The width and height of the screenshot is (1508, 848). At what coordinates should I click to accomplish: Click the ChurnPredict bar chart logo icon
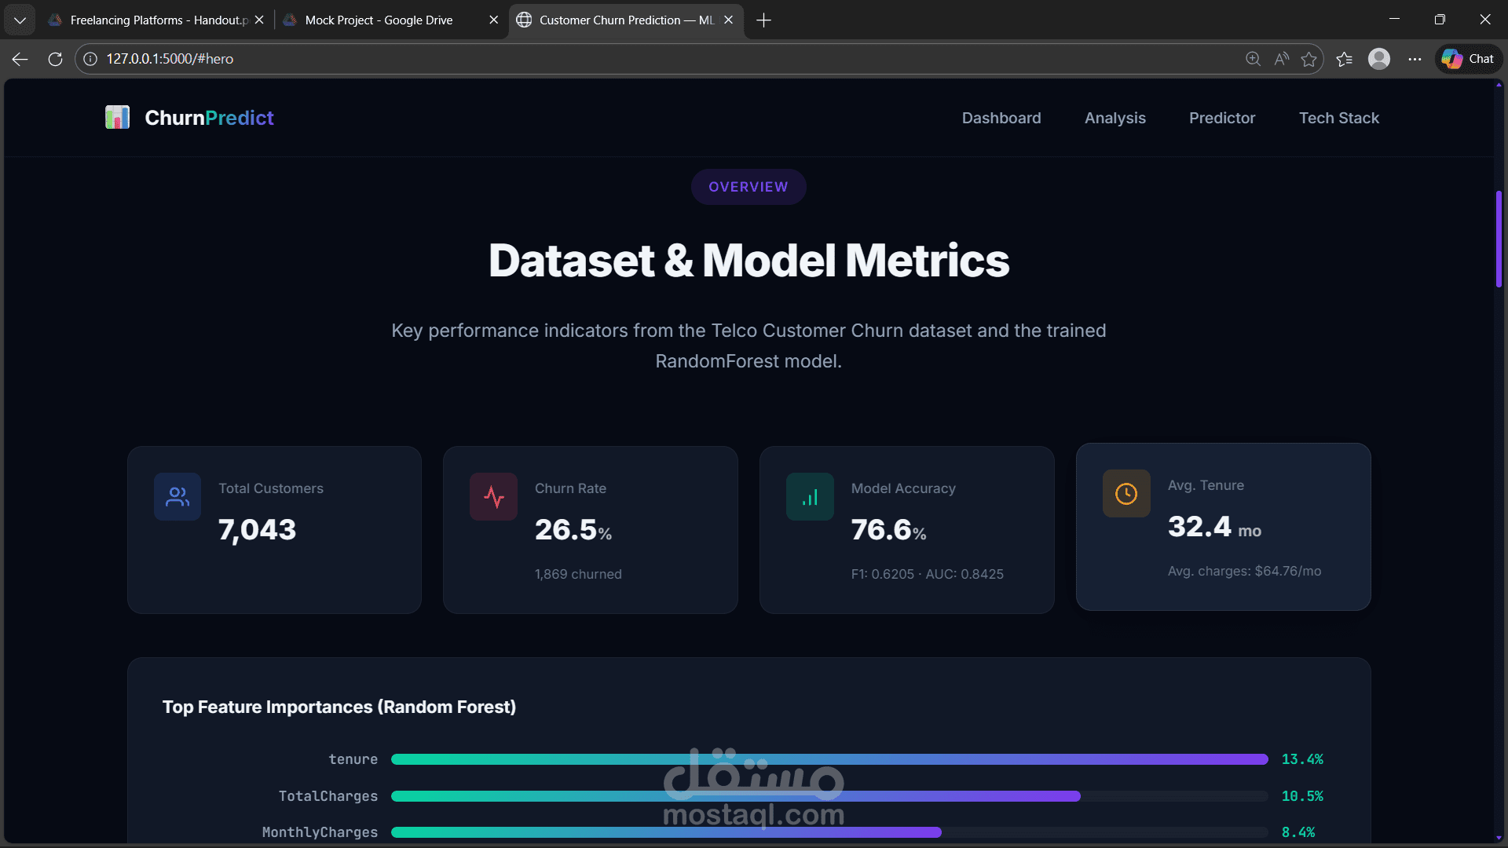coord(117,118)
